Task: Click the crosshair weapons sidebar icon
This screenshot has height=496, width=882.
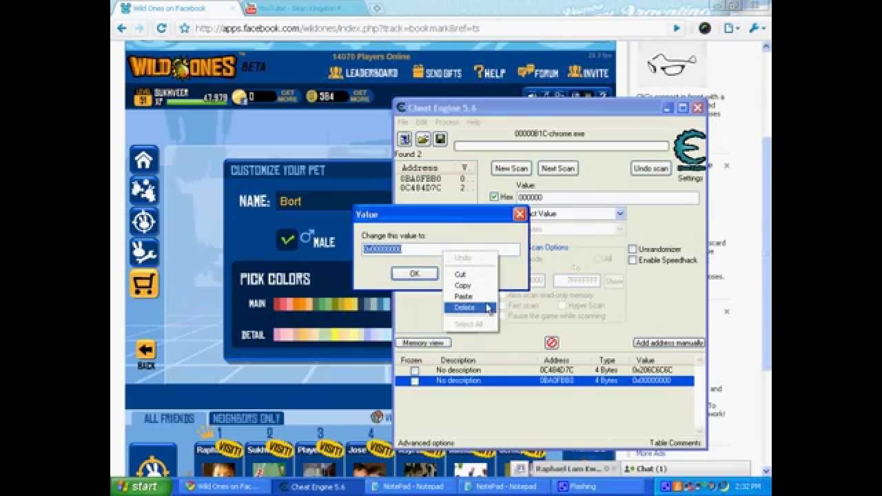Action: tap(144, 222)
